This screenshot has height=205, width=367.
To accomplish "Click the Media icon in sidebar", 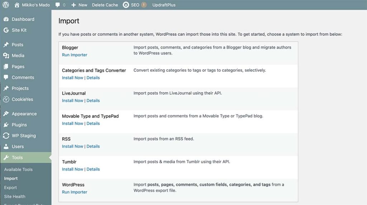I will coord(6,56).
